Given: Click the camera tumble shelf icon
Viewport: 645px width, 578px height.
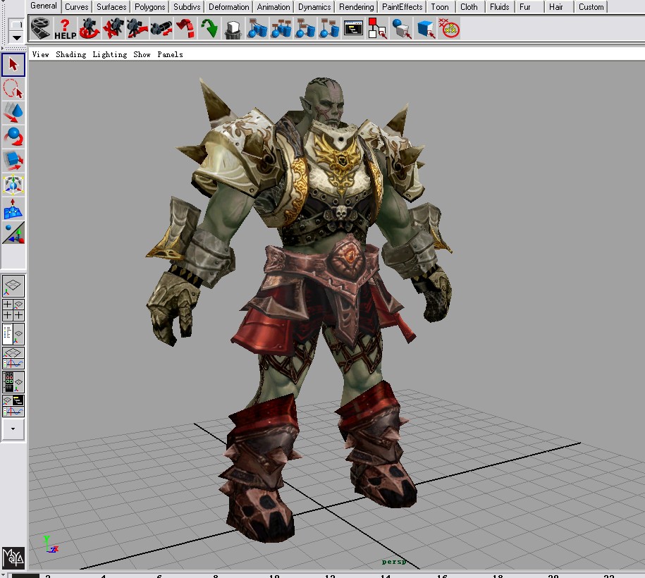Looking at the screenshot, I should point(90,28).
